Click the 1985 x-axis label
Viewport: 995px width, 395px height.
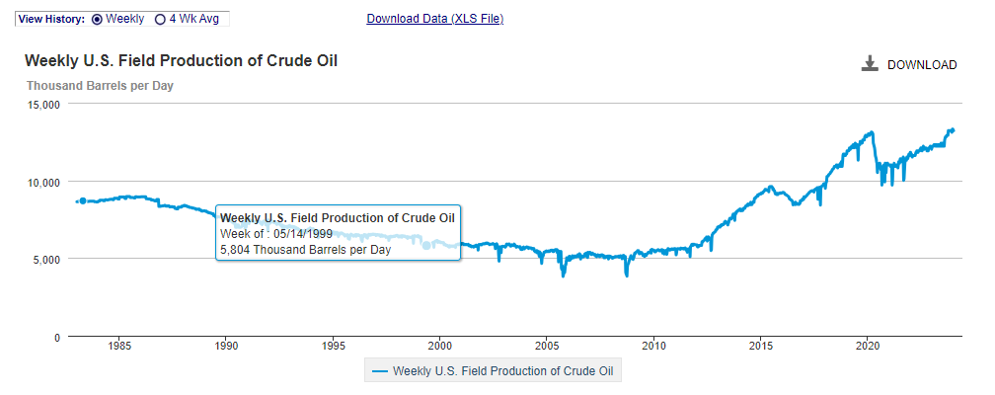coord(120,346)
